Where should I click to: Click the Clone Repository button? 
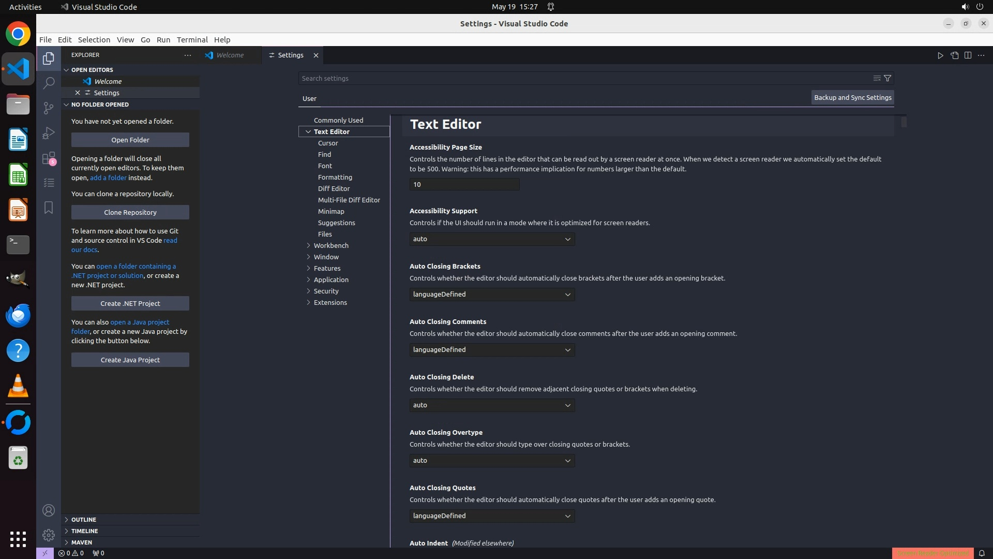click(130, 212)
